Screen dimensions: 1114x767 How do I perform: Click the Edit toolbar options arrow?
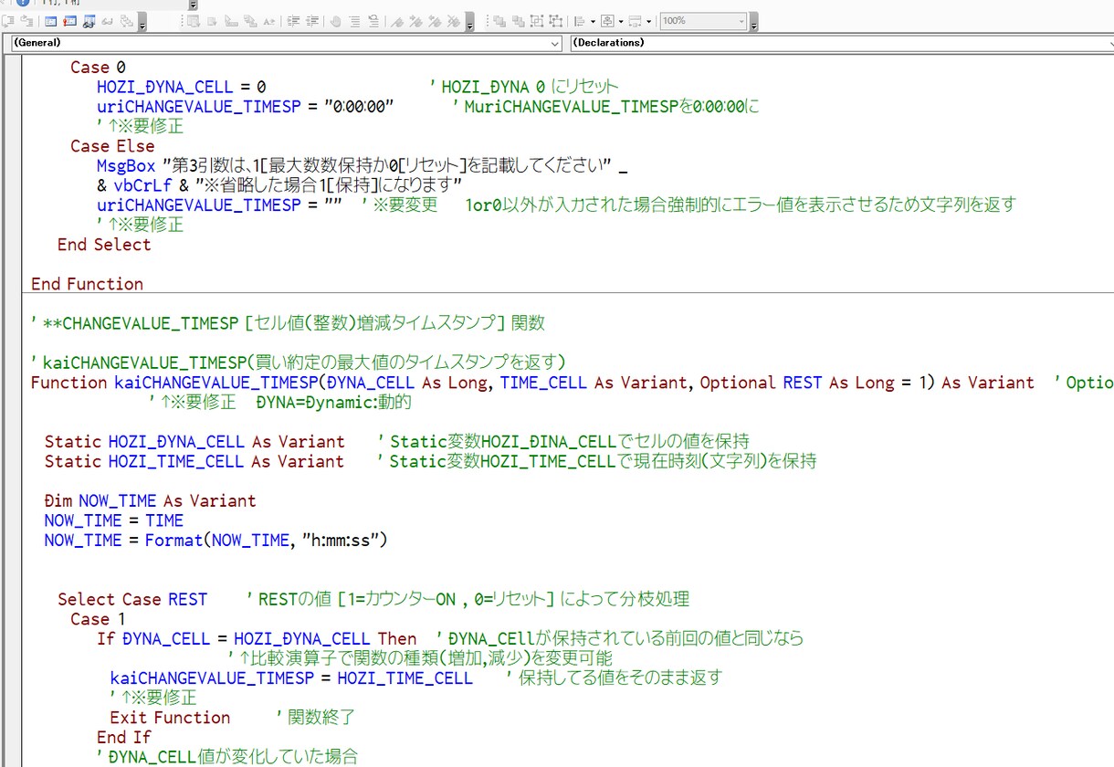click(468, 25)
